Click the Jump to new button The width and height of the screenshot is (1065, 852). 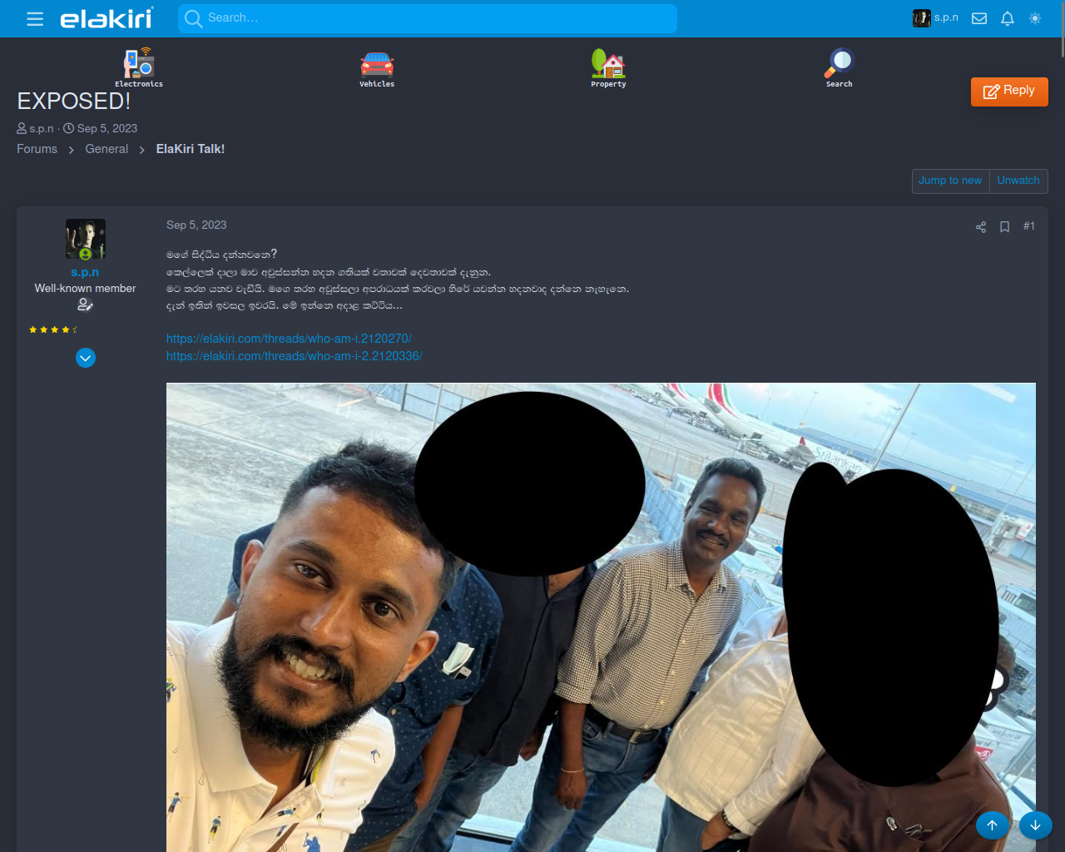coord(950,181)
